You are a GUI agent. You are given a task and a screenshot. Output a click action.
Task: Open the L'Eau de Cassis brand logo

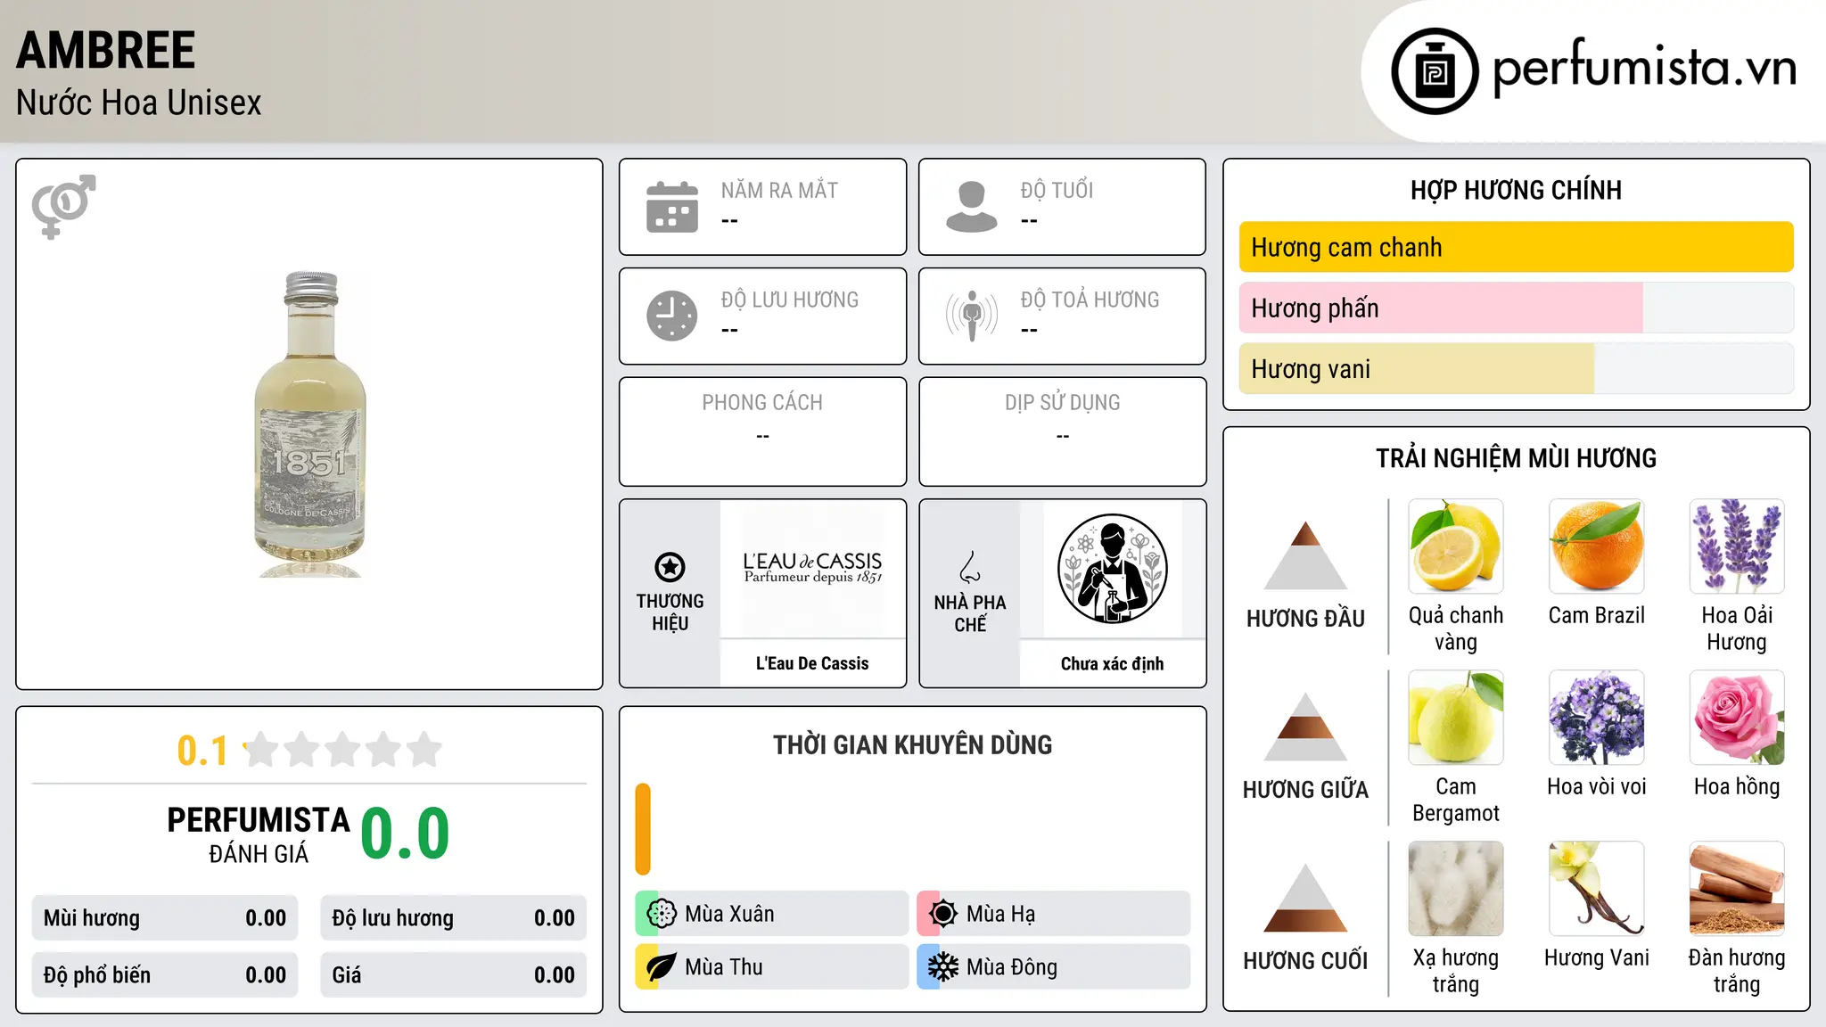[x=812, y=568]
